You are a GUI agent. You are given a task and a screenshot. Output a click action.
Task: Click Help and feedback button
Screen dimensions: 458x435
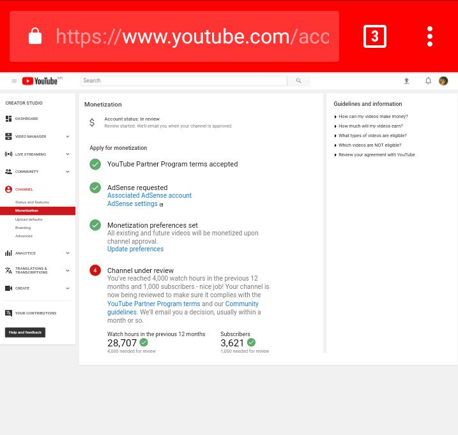tap(25, 332)
